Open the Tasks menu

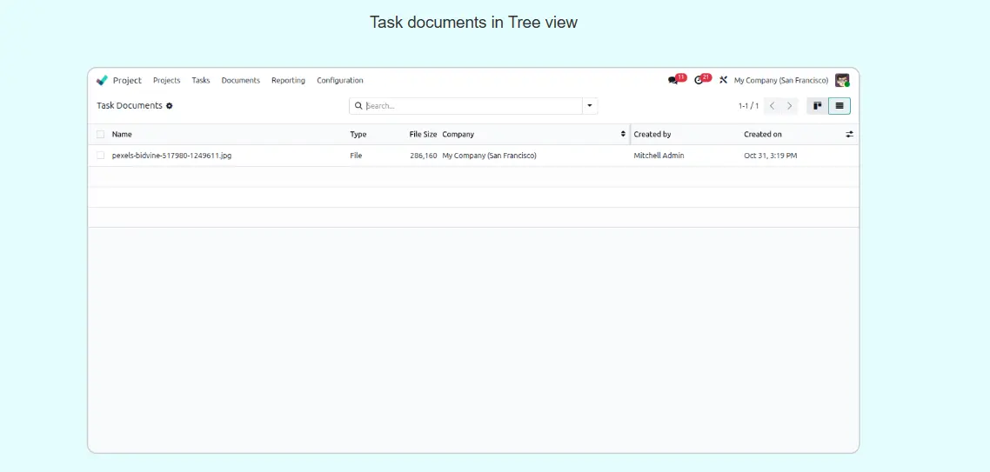tap(201, 80)
